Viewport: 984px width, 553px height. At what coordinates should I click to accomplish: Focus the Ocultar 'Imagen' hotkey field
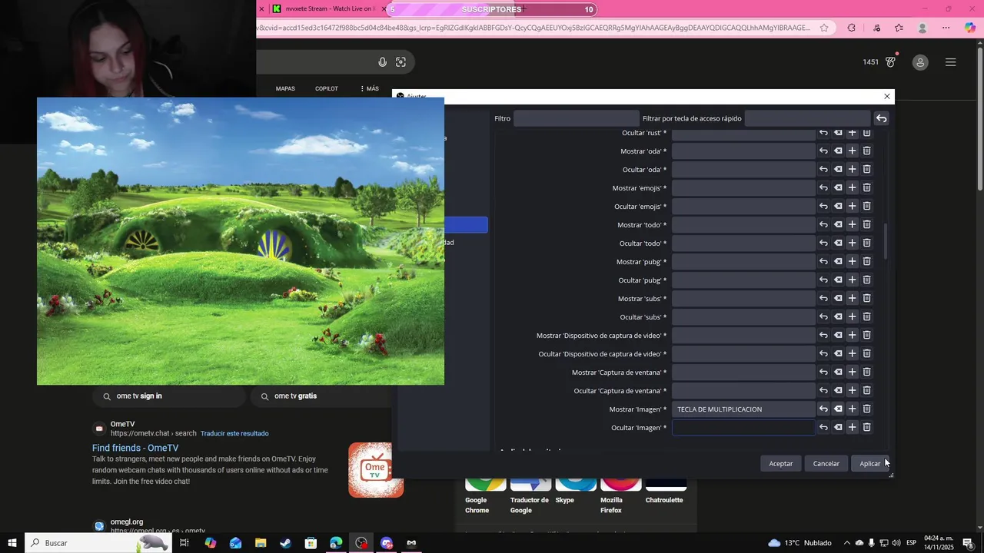[743, 428]
